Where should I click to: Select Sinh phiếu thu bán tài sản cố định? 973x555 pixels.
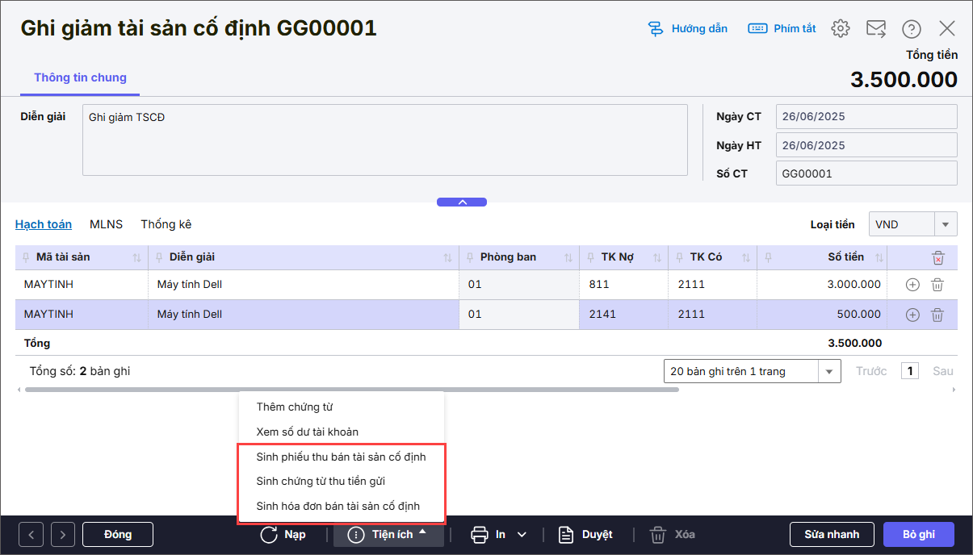click(341, 457)
